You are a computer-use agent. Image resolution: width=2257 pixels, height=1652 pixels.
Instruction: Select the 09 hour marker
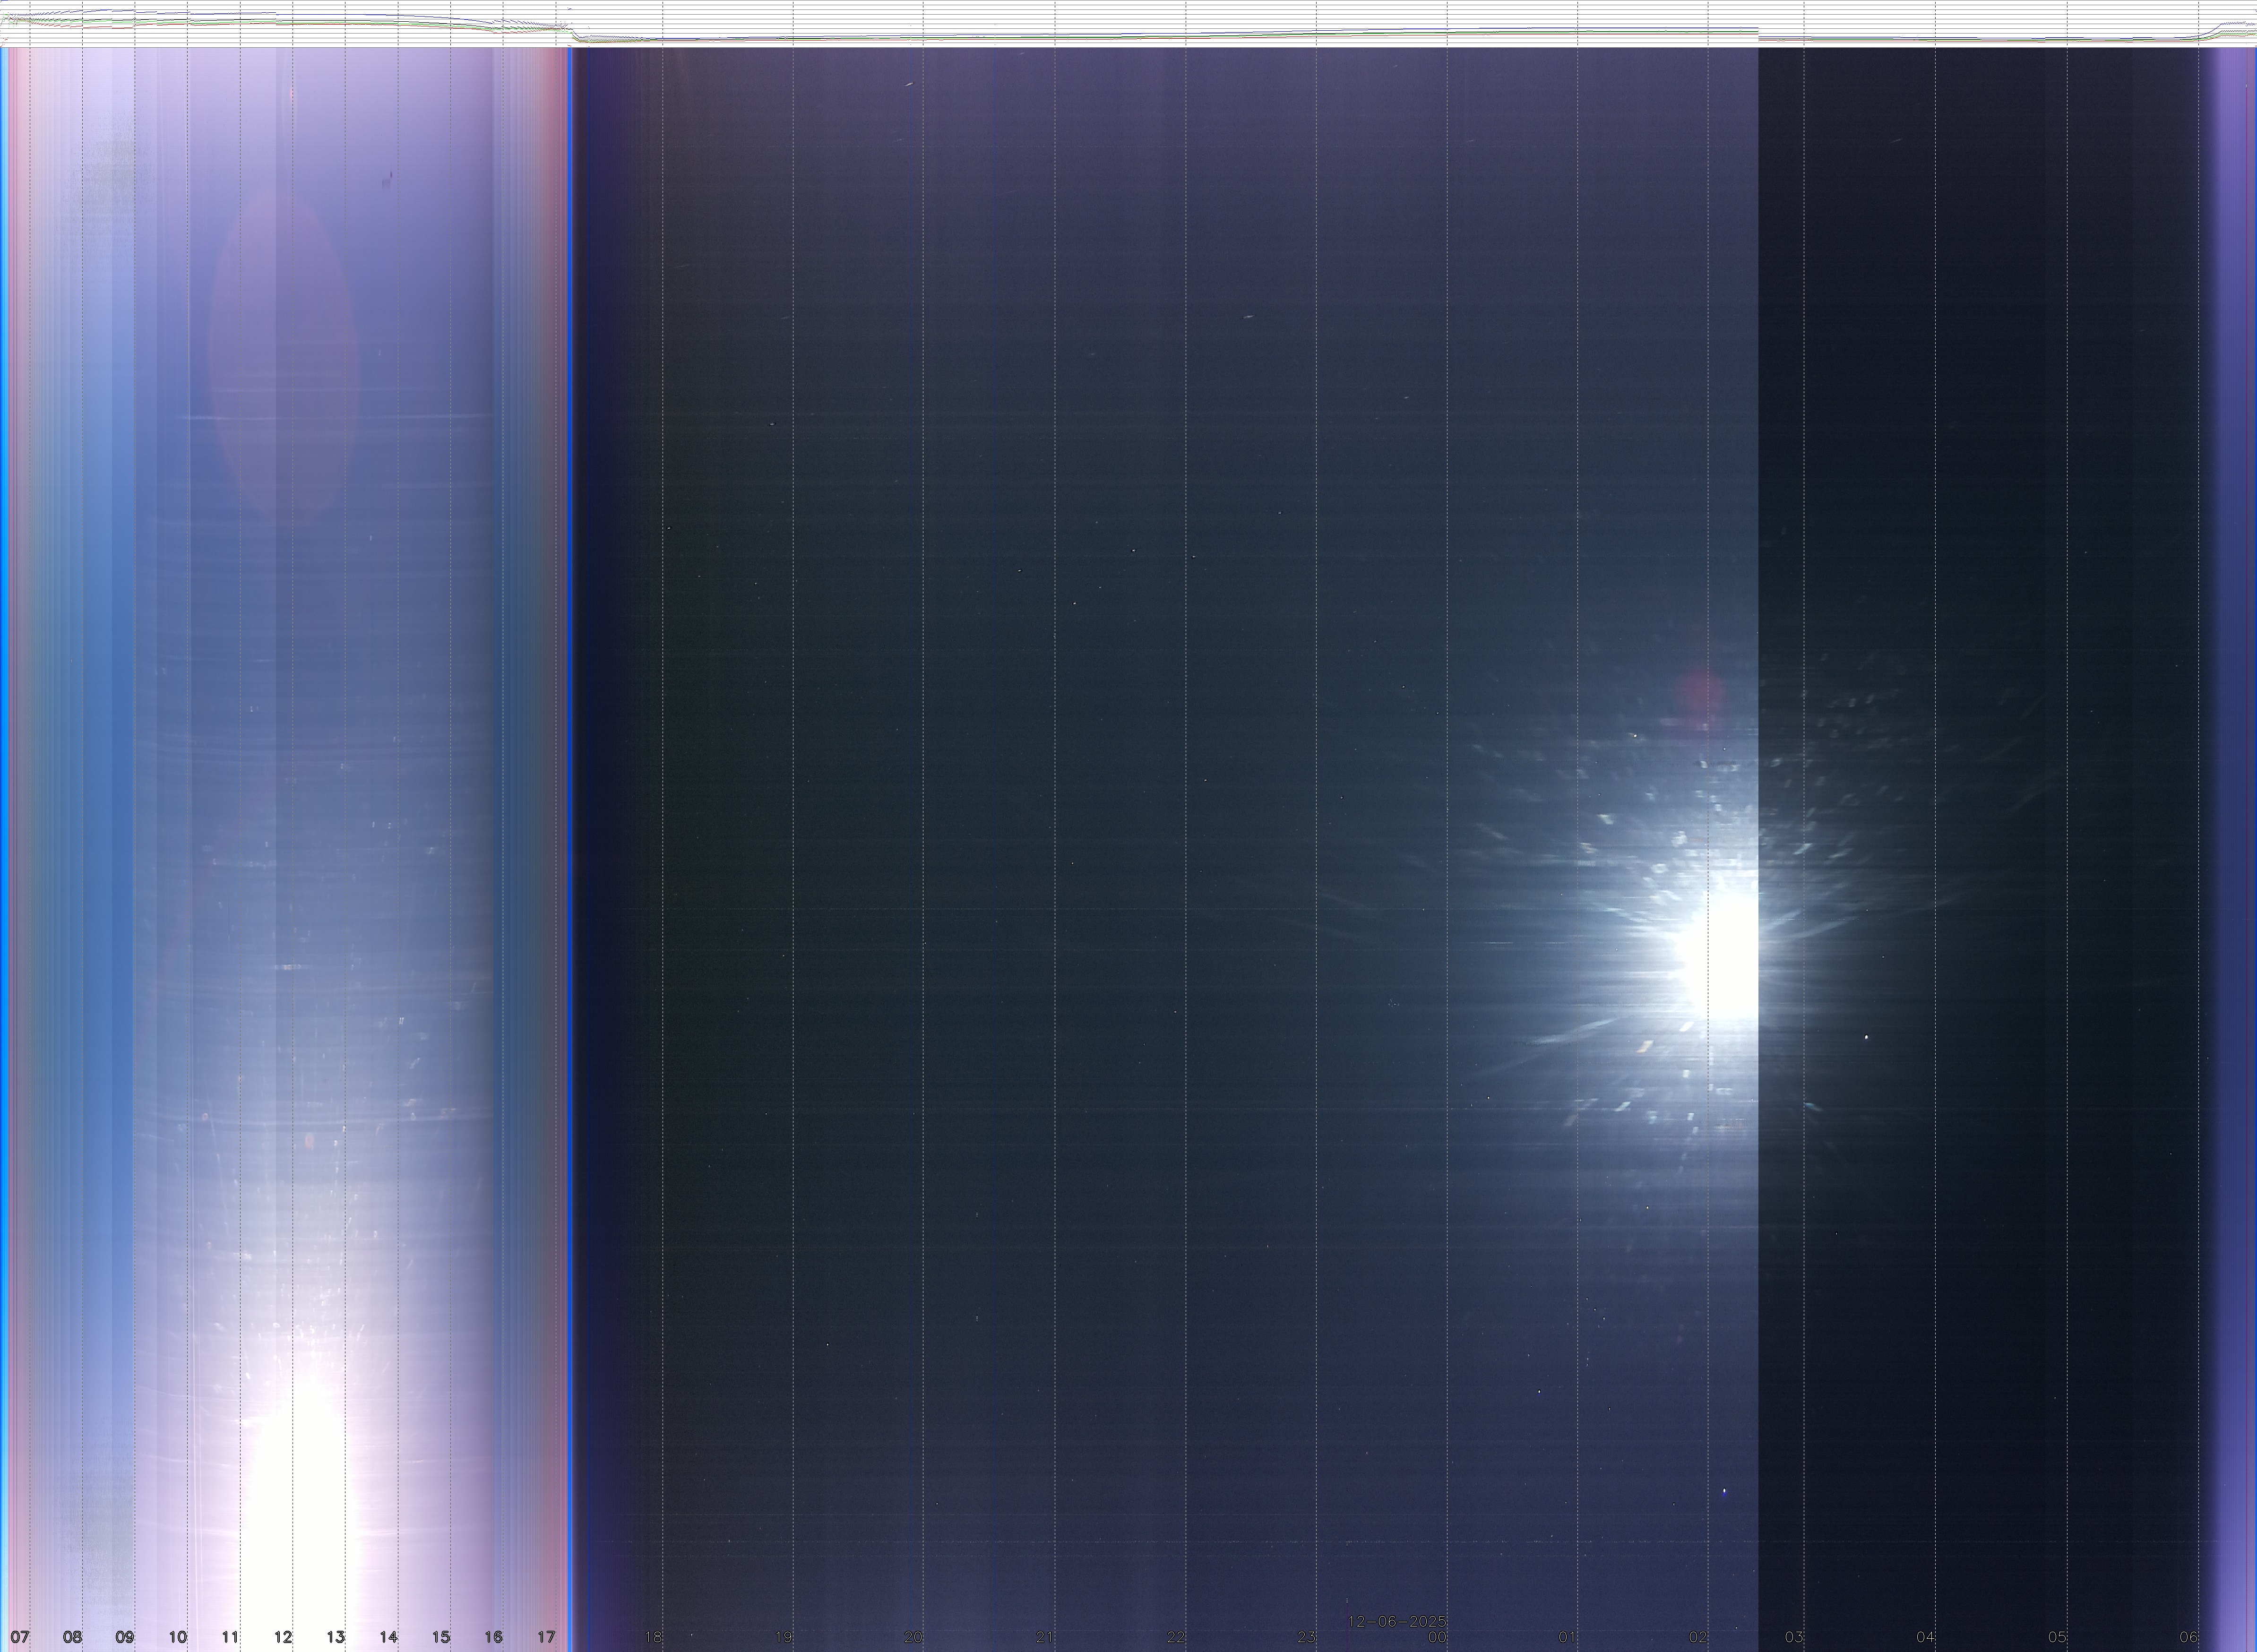[124, 1637]
